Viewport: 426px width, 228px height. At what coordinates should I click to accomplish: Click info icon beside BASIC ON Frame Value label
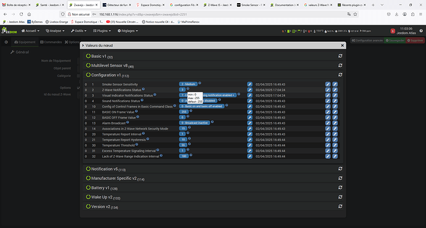pyautogui.click(x=136, y=111)
